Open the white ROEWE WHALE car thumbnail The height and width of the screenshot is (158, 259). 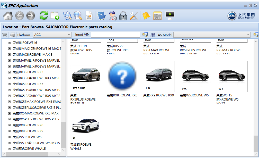click(x=86, y=126)
